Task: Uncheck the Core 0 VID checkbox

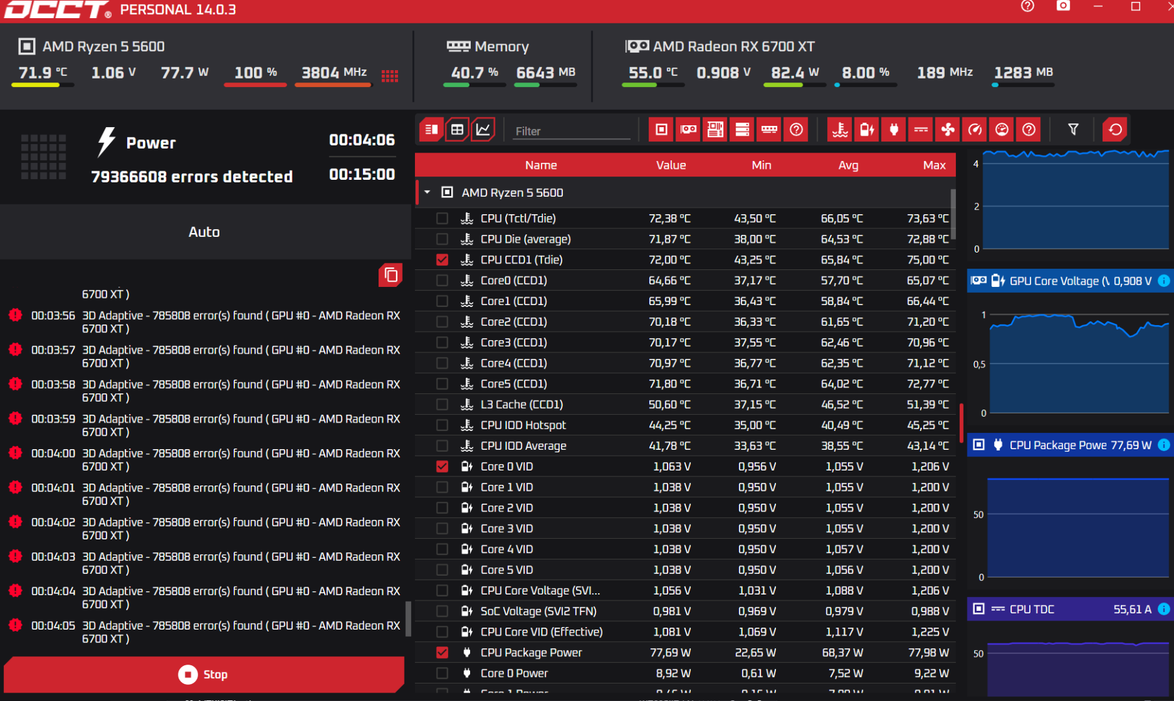Action: click(x=442, y=466)
